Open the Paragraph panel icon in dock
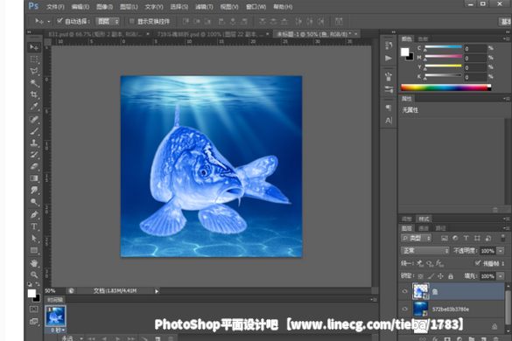512x341 pixels. click(389, 108)
